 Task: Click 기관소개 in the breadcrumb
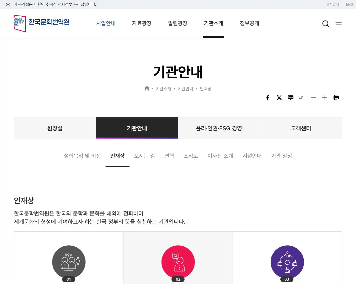coord(163,89)
